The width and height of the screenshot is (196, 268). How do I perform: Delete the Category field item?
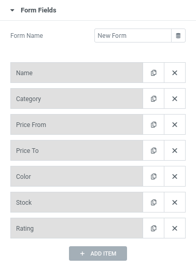coord(175,98)
